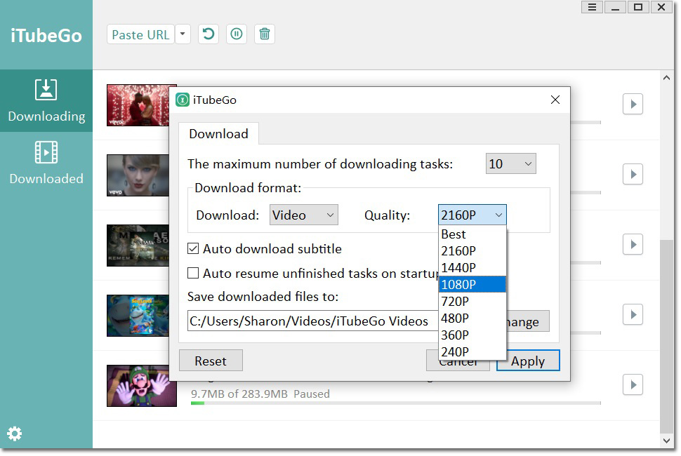Resume the fourth download with its play button

pos(633,315)
